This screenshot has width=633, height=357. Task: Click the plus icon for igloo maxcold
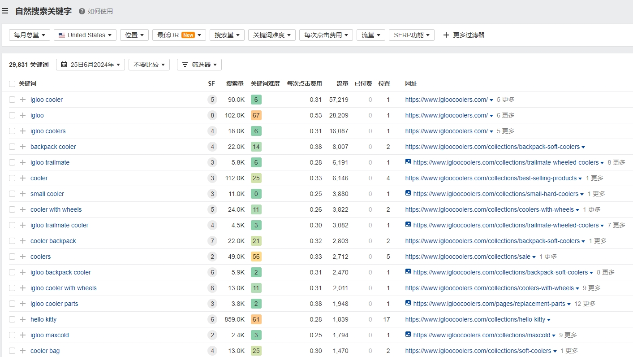coord(23,335)
